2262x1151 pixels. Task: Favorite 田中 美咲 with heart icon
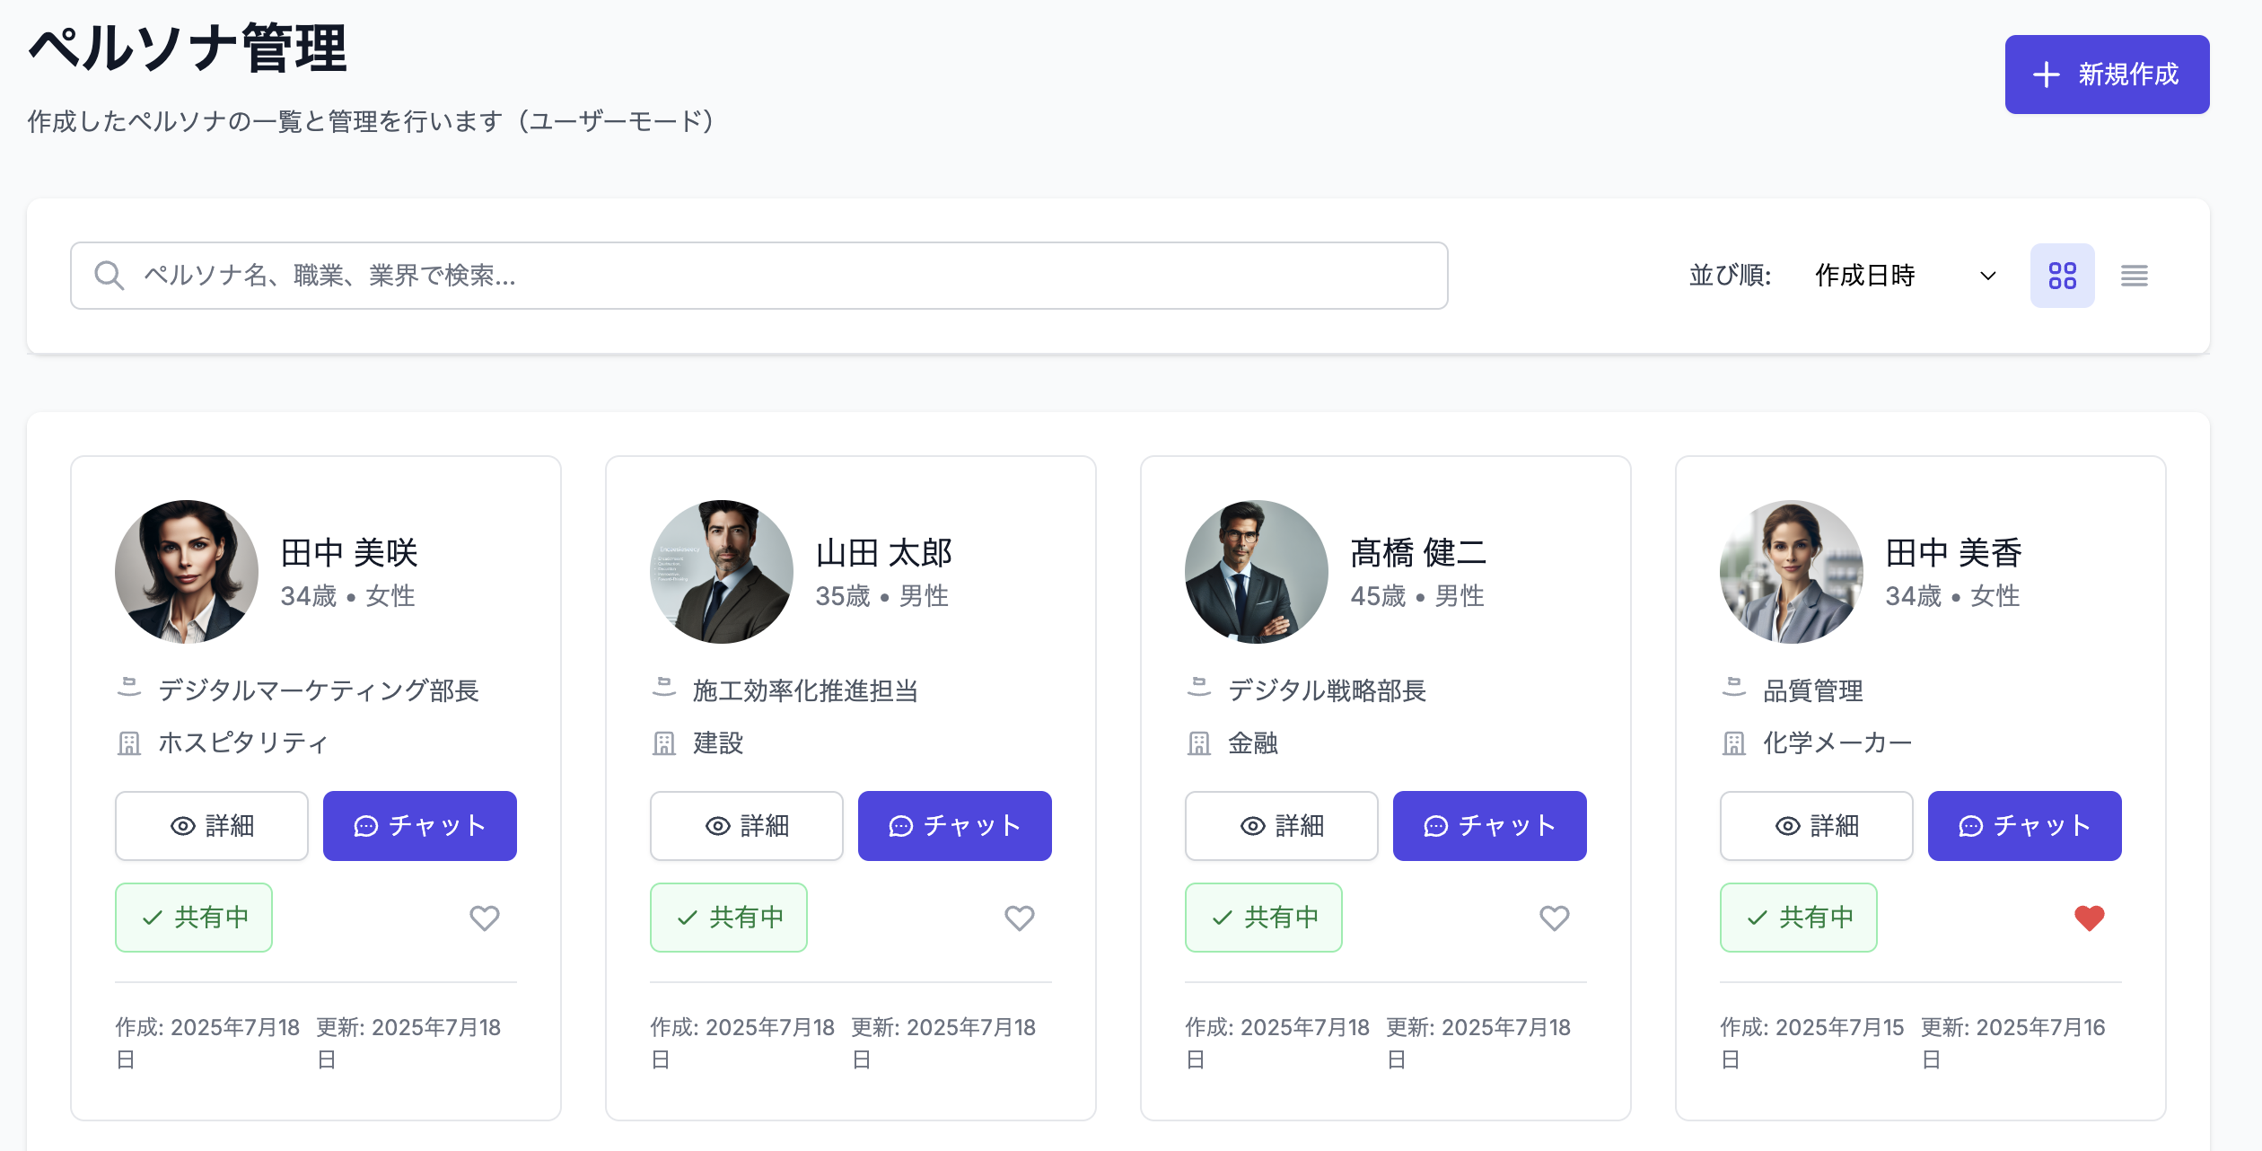click(x=484, y=918)
